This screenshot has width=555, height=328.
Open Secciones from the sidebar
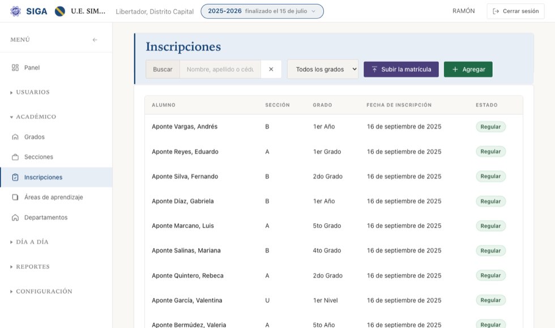(x=56, y=157)
